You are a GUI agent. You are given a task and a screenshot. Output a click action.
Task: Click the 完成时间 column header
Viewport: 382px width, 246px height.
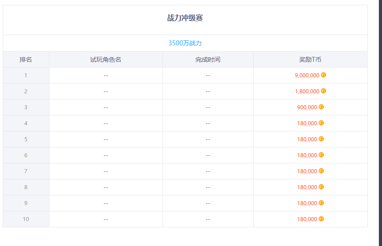[208, 60]
